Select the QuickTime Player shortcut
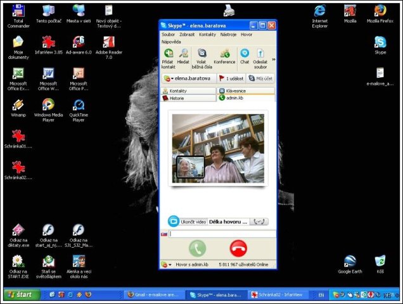Image resolution: width=403 pixels, height=304 pixels. pos(79,110)
